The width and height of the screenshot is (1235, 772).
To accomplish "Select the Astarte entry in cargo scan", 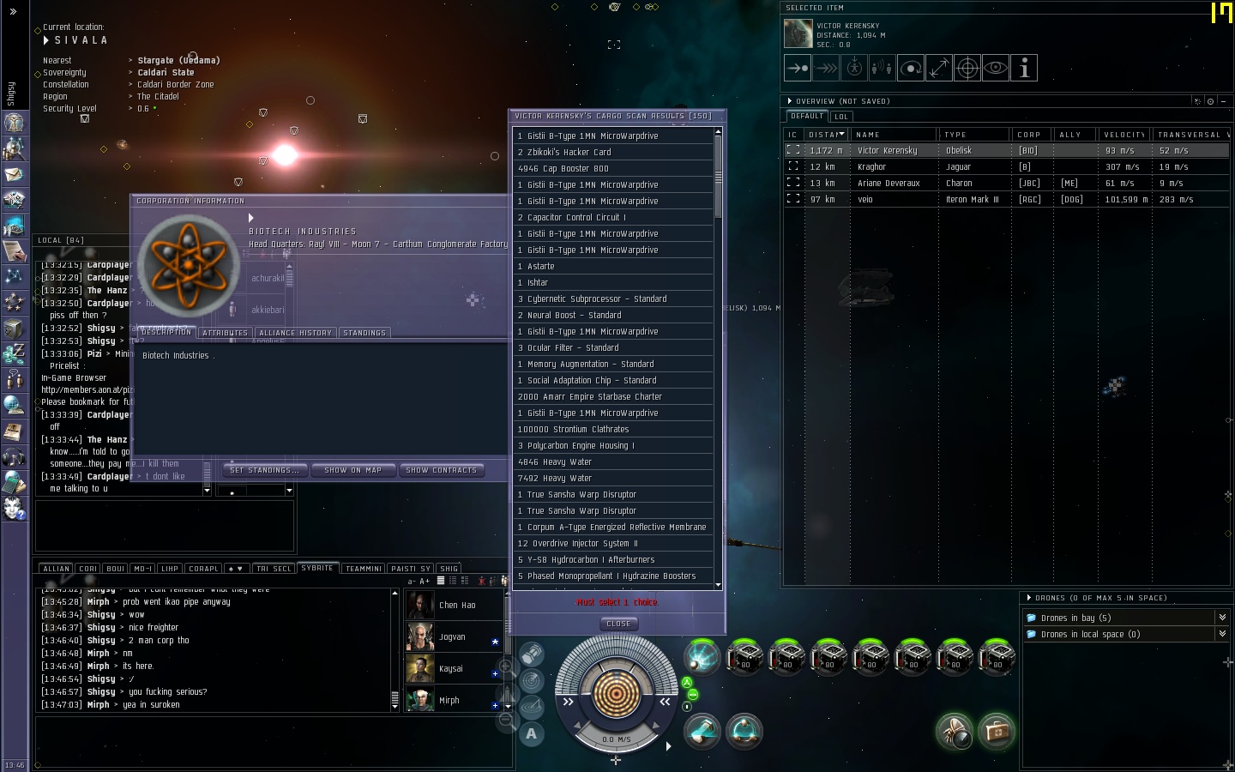I will [613, 266].
